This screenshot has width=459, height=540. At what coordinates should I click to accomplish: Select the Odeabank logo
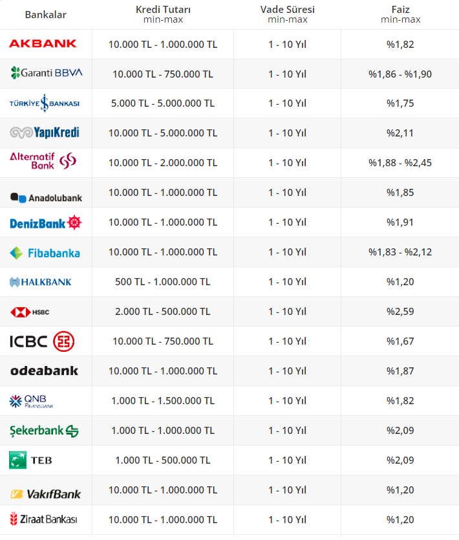coord(44,371)
